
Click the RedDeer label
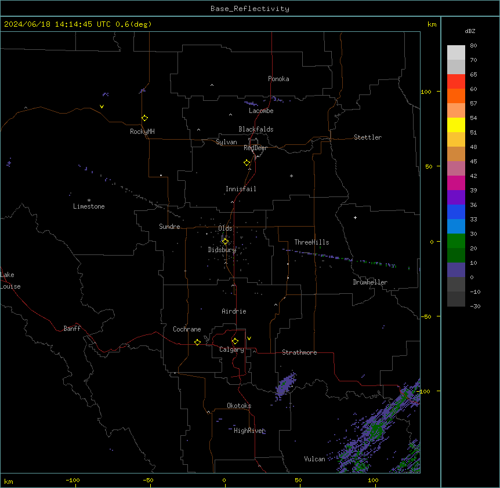(255, 148)
